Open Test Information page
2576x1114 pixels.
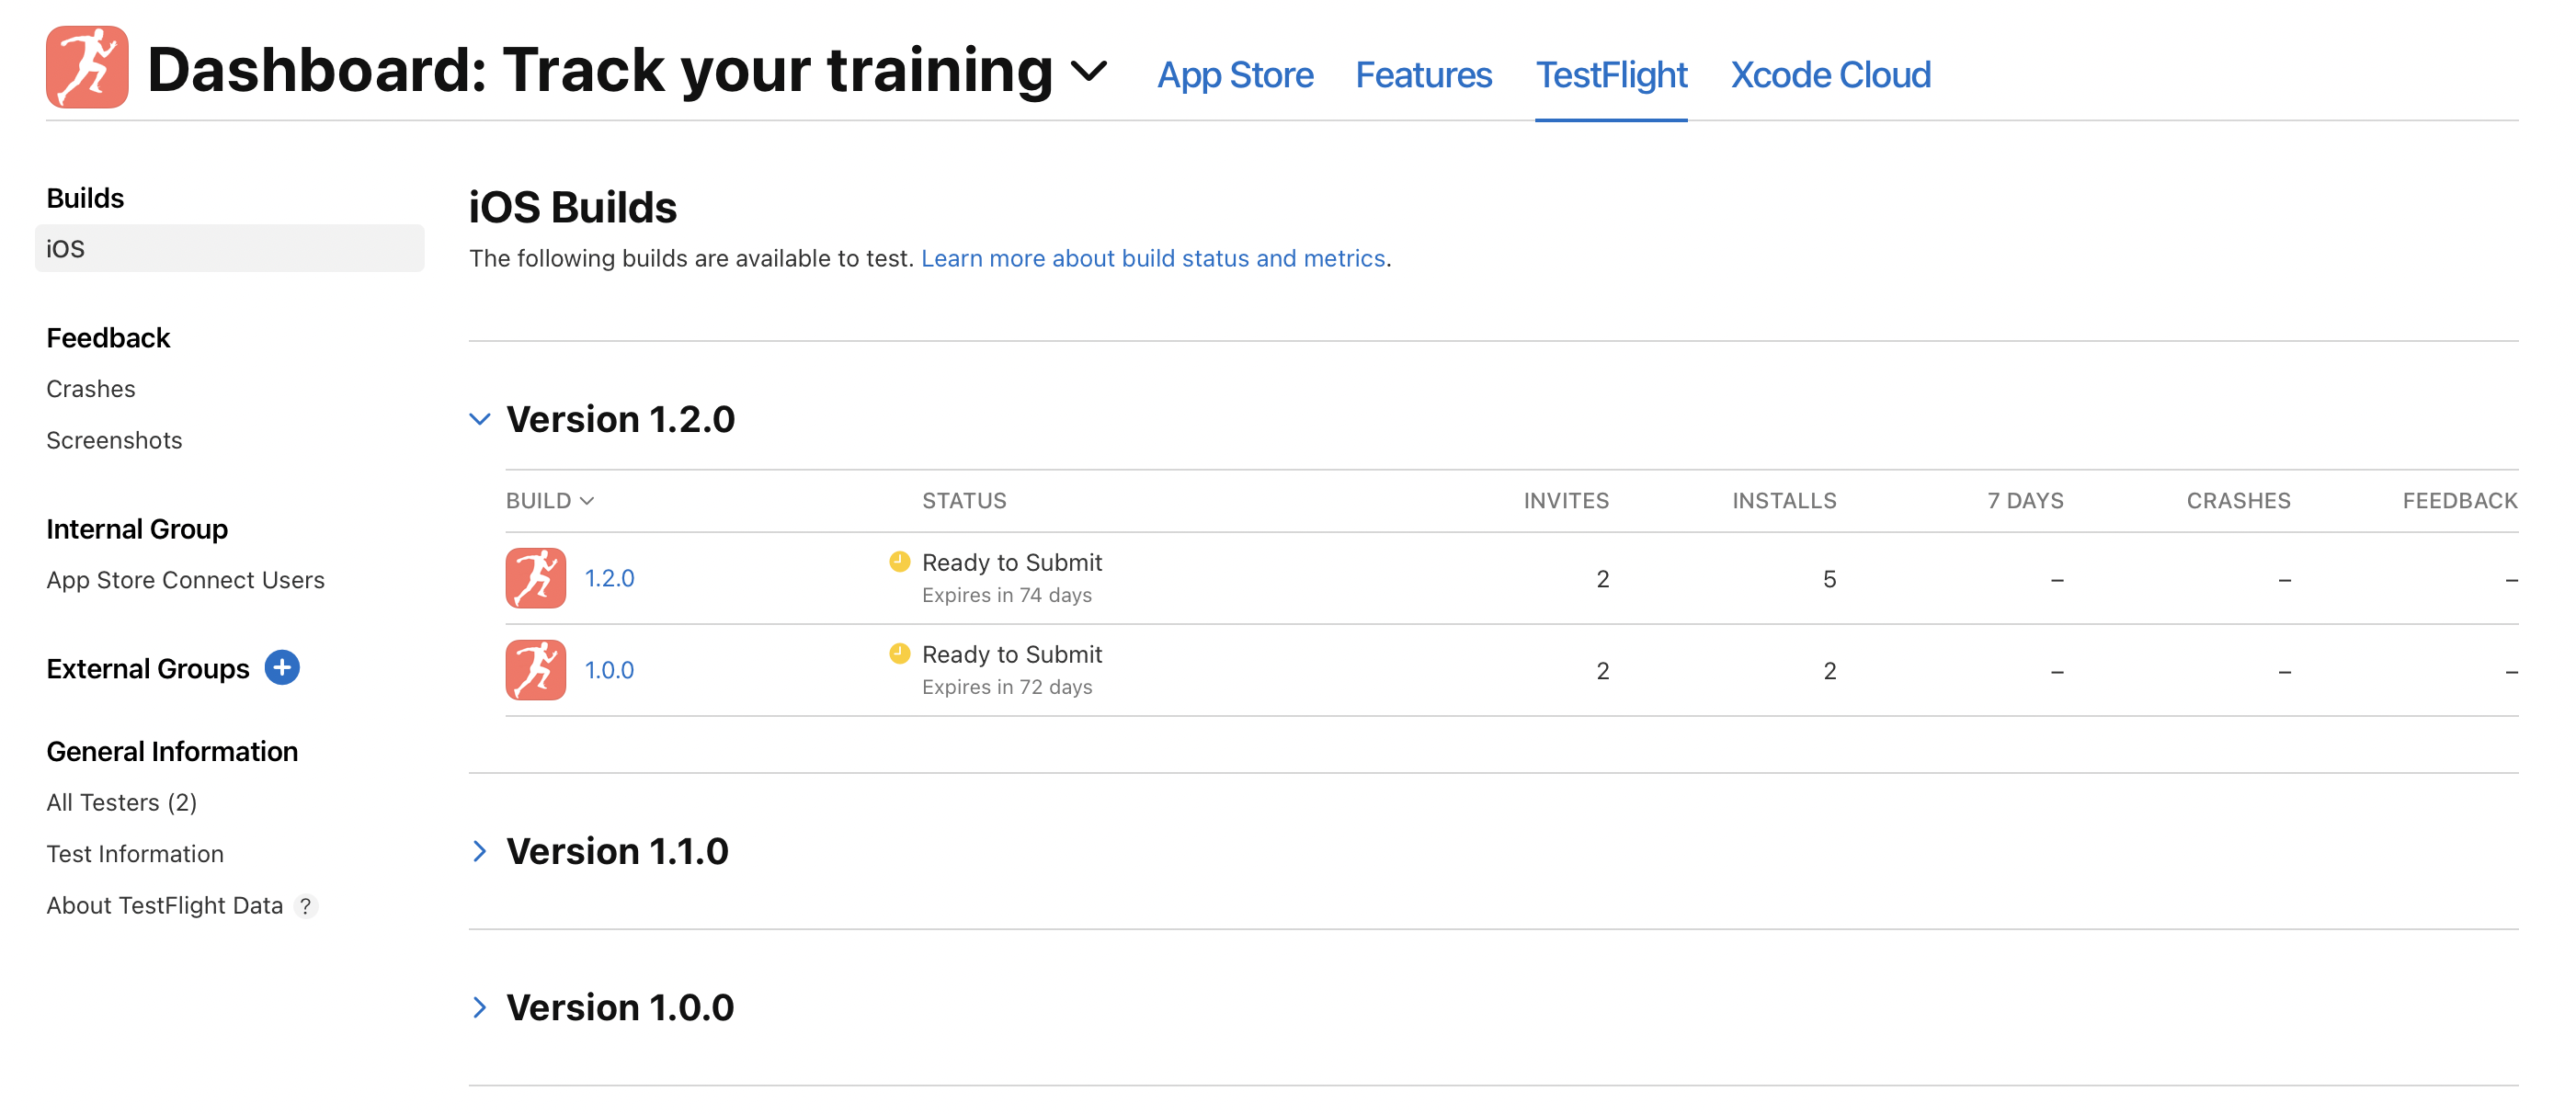(135, 853)
